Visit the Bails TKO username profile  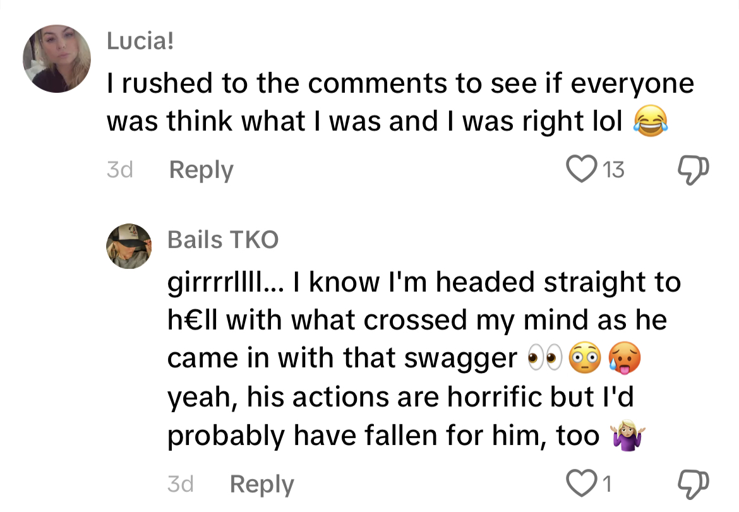point(223,239)
